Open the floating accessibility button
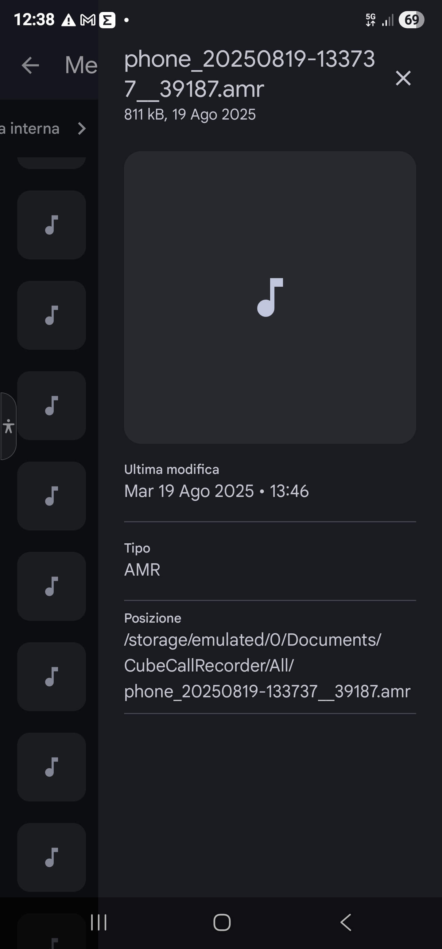The height and width of the screenshot is (949, 442). [x=8, y=426]
